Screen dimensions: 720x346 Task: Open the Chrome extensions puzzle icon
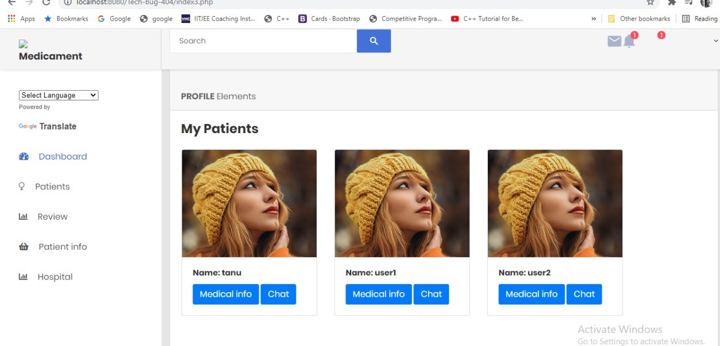point(672,3)
